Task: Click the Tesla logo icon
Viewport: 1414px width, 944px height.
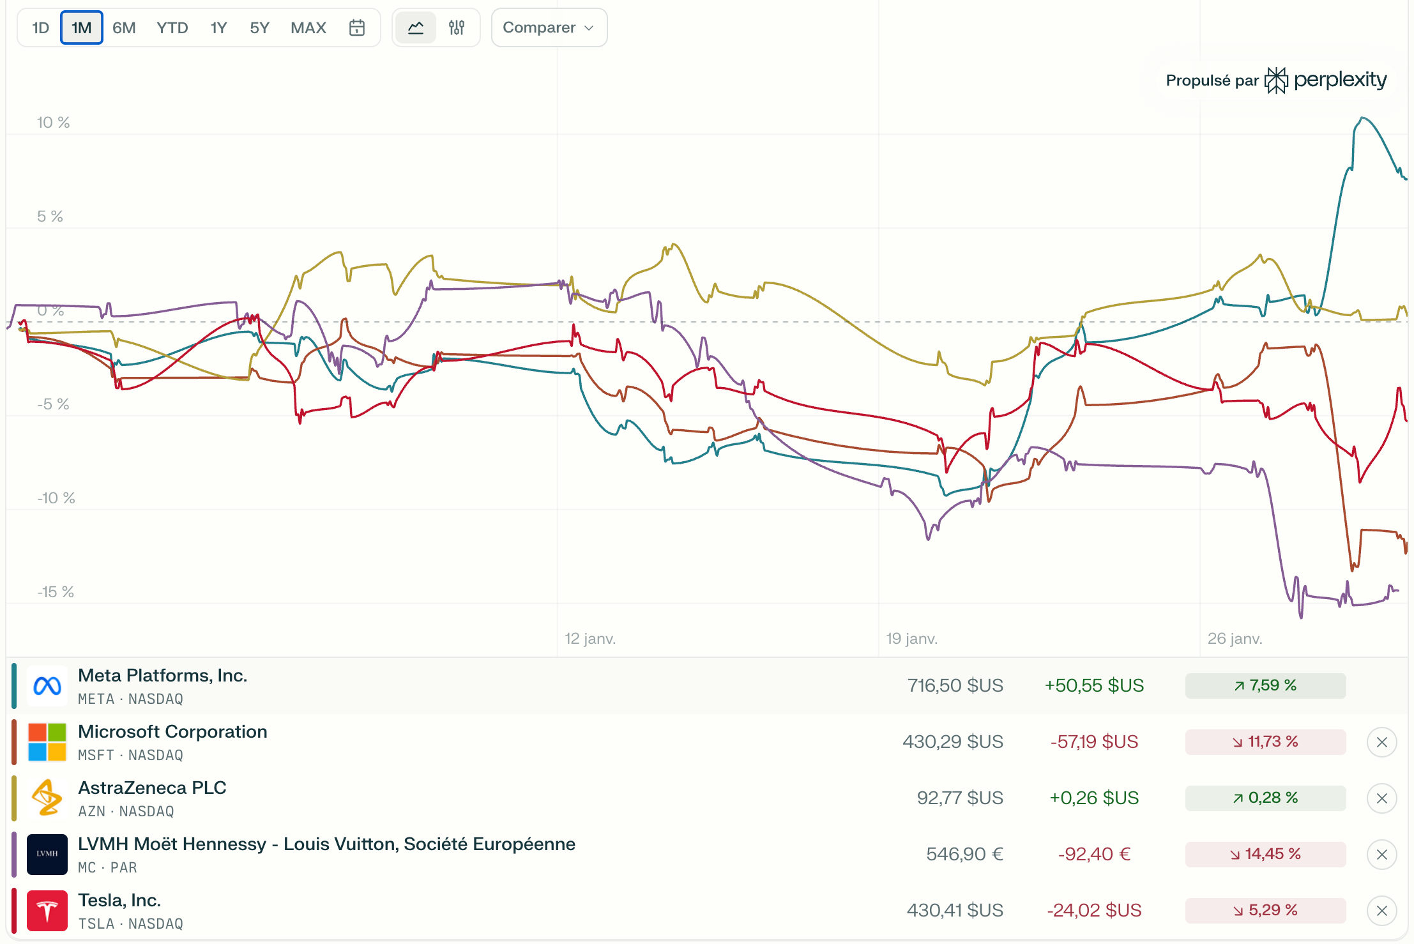Action: [x=47, y=911]
